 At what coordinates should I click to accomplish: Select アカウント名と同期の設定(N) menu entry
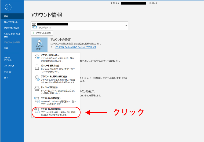click(56, 79)
